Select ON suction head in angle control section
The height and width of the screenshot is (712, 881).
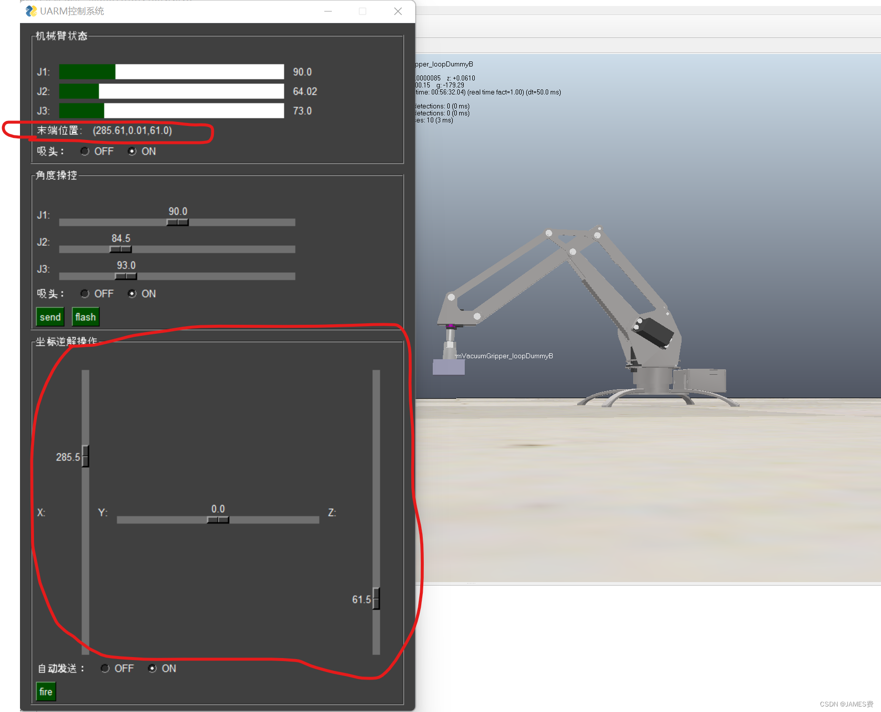pyautogui.click(x=132, y=294)
